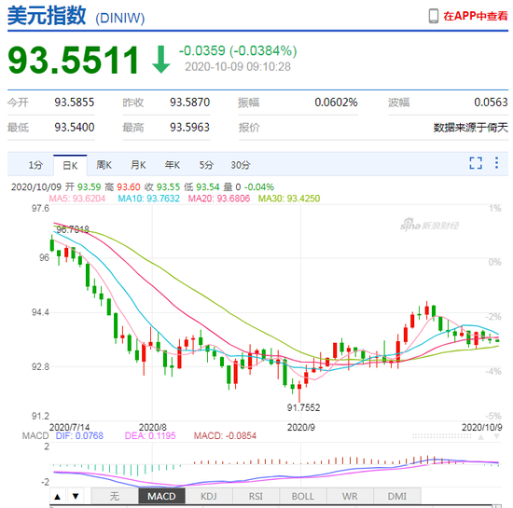
Task: Click the 美元指数 title heading
Action: click(47, 16)
